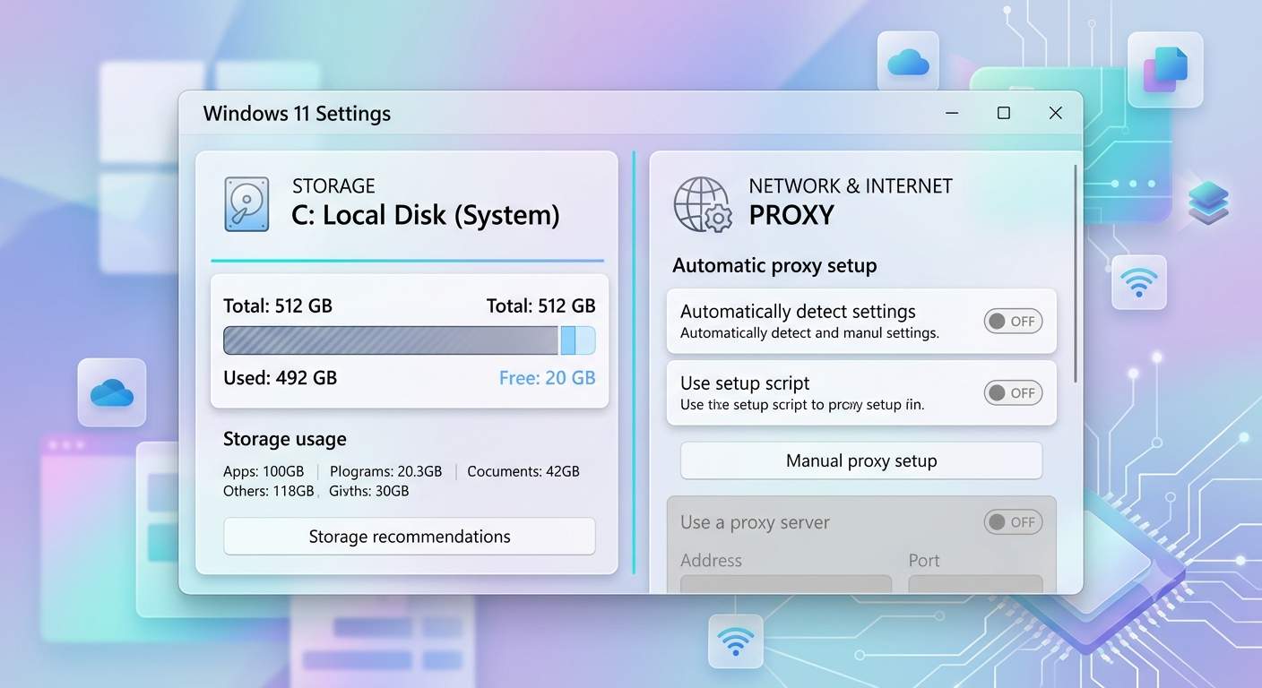
Task: Click the PROXY heading text
Action: 791,215
